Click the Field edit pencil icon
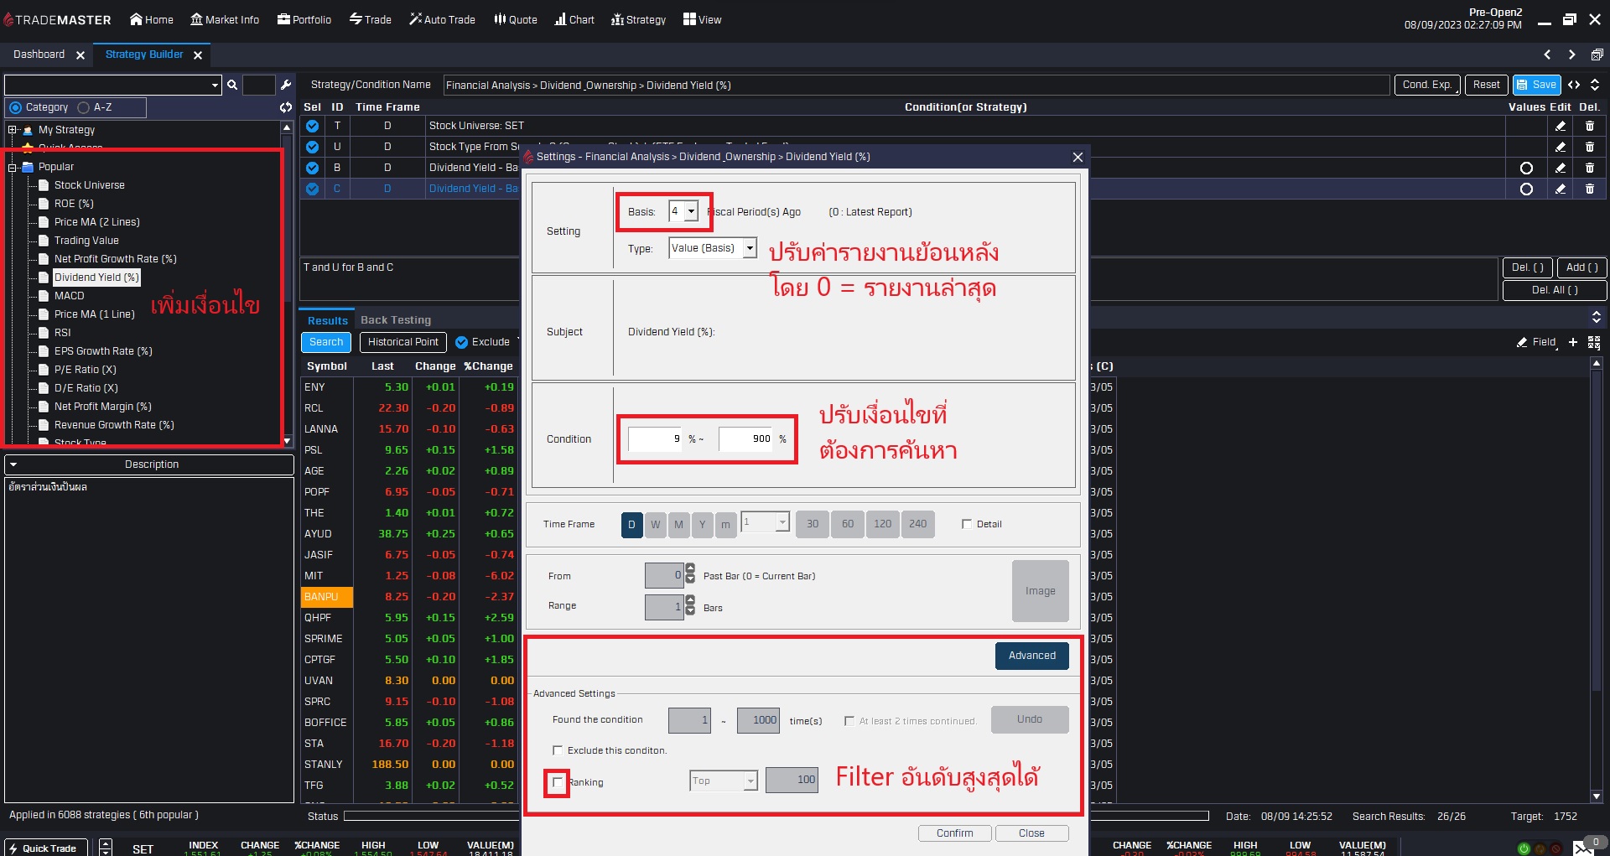The width and height of the screenshot is (1610, 856). pyautogui.click(x=1522, y=342)
